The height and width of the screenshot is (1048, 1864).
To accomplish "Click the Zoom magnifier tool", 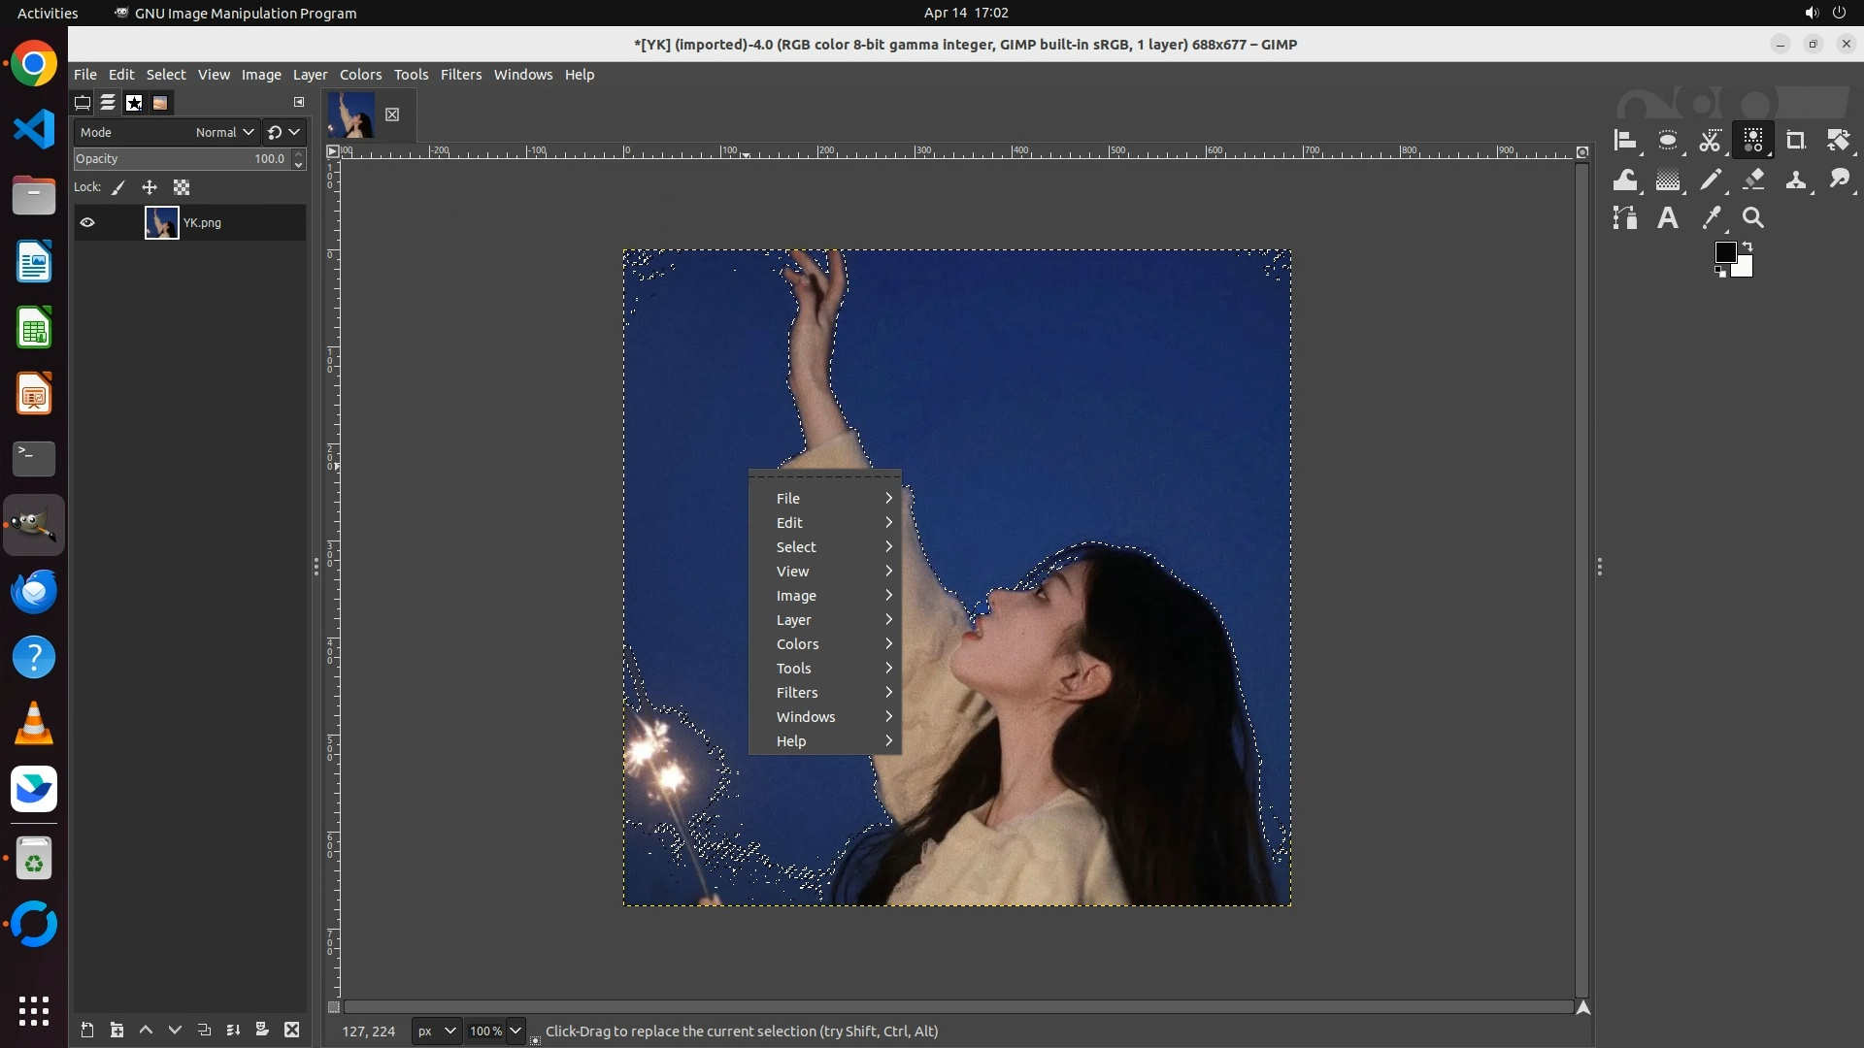I will pos(1753,218).
